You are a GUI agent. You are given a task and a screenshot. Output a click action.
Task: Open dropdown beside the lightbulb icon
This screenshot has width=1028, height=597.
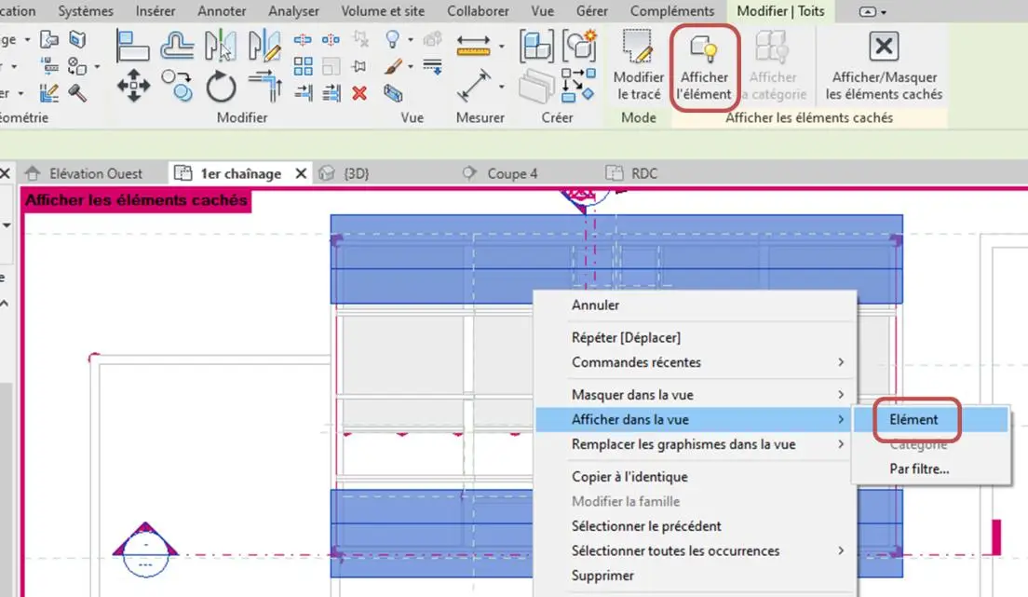tap(411, 40)
